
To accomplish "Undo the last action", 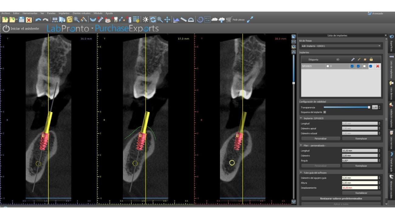I will point(38,20).
